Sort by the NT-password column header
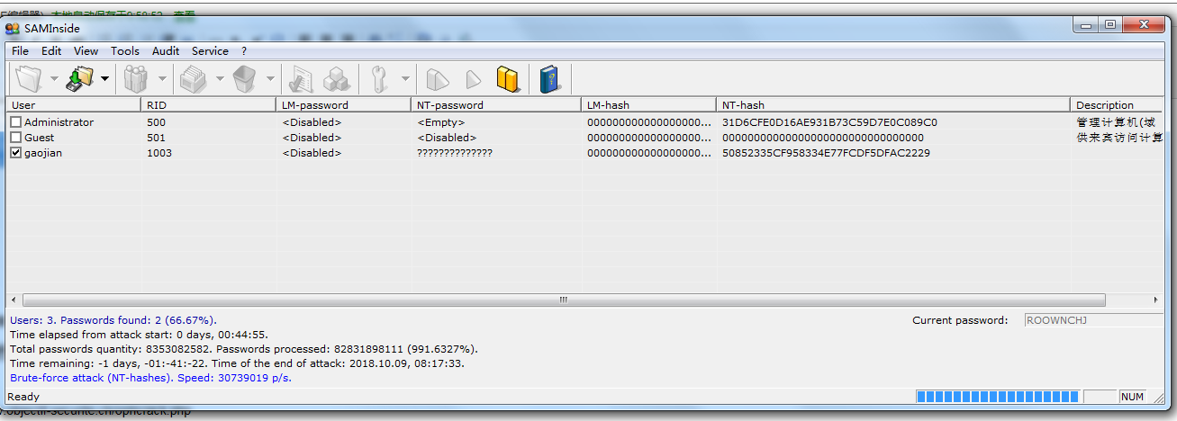This screenshot has height=421, width=1177. (x=497, y=105)
